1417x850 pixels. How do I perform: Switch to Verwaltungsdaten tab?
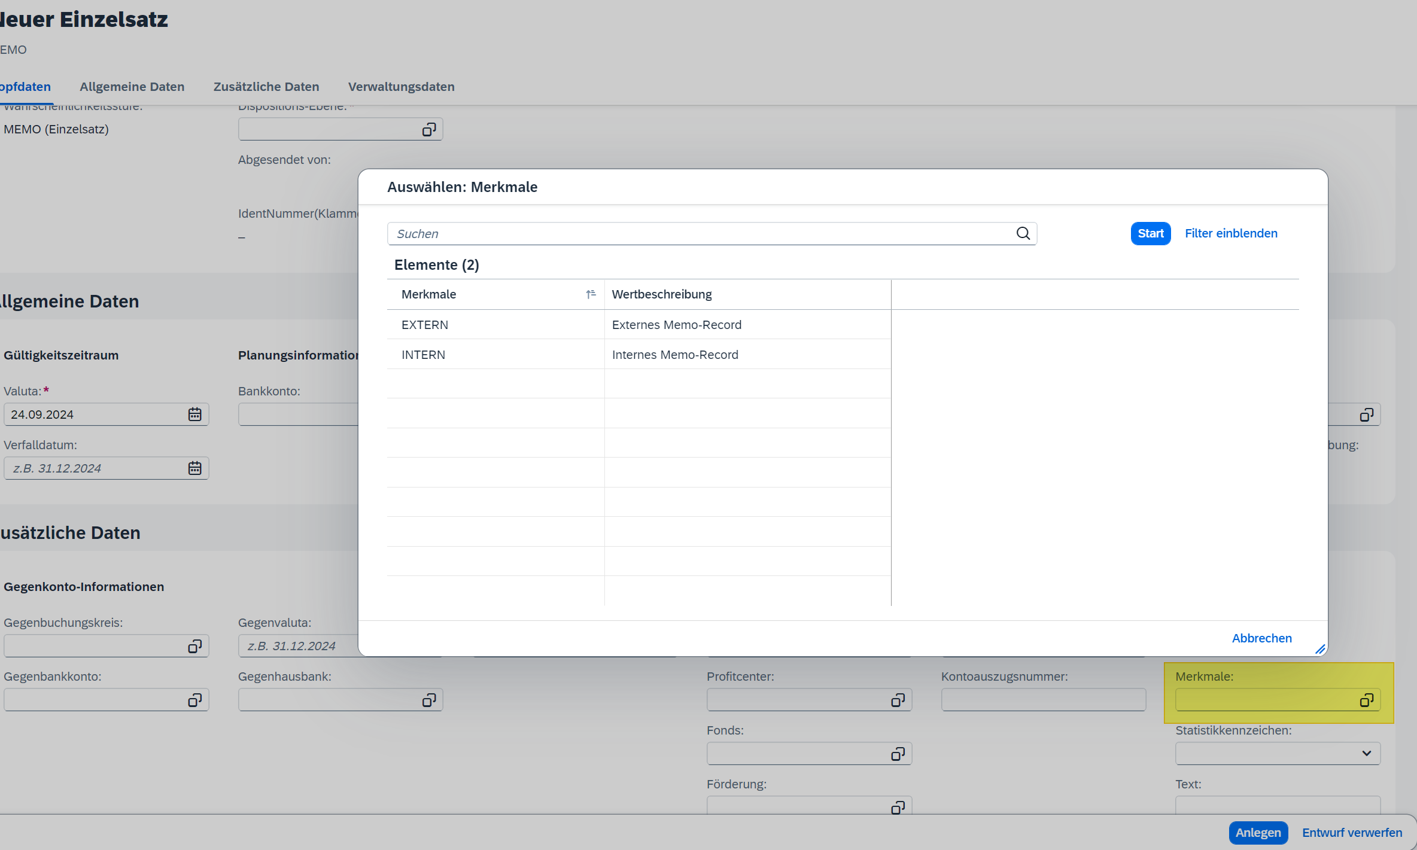coord(401,87)
